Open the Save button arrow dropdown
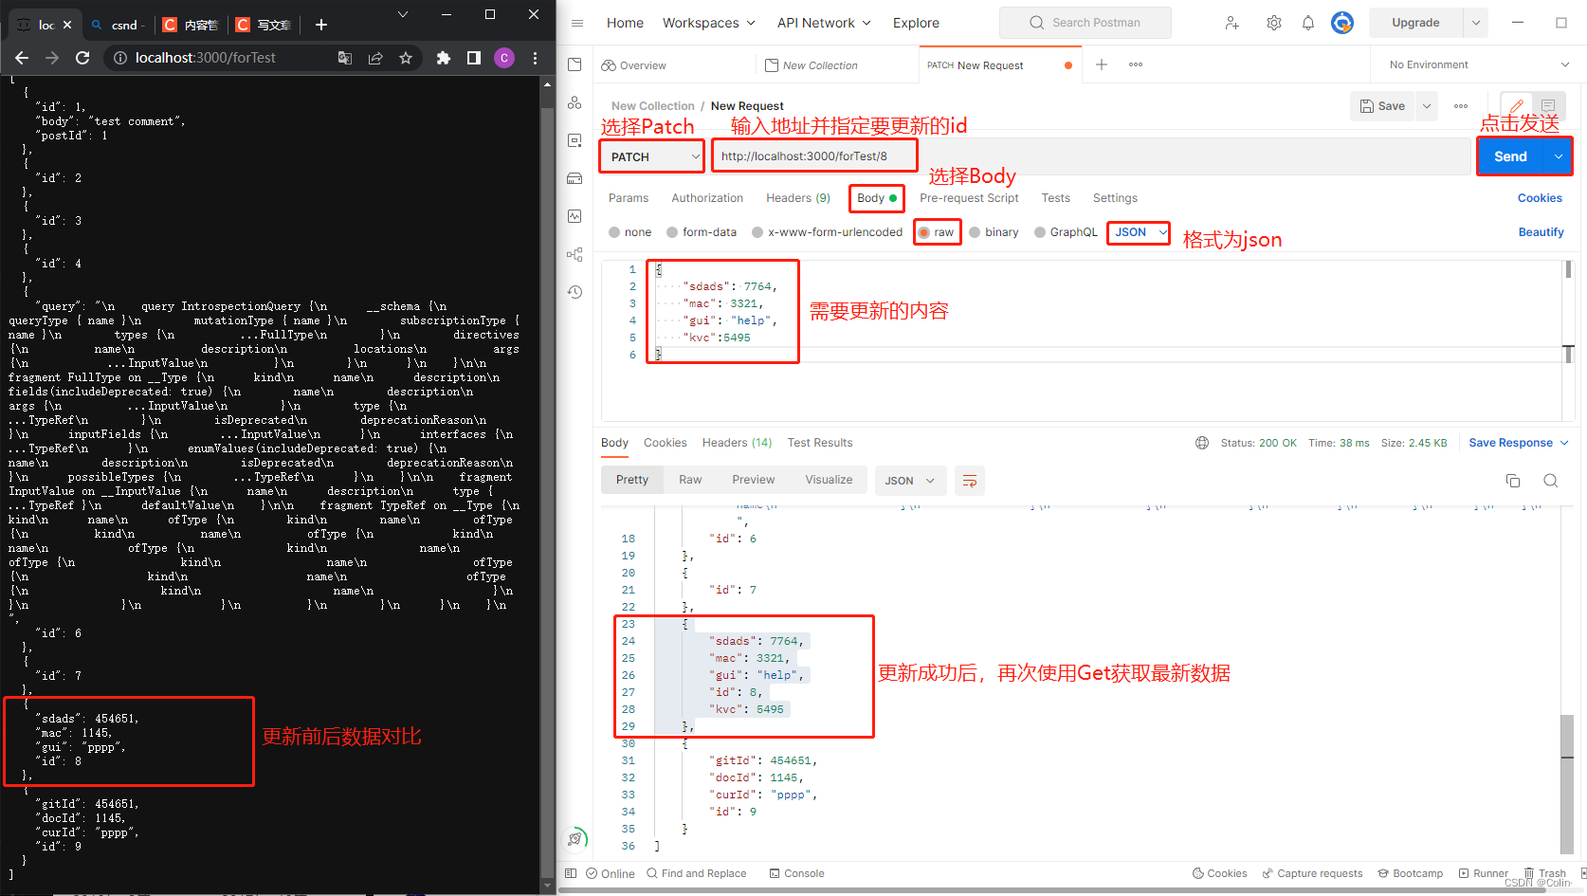 point(1426,106)
